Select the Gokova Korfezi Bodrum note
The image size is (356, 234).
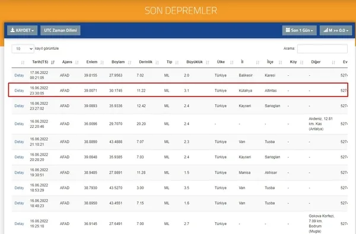tap(322, 223)
